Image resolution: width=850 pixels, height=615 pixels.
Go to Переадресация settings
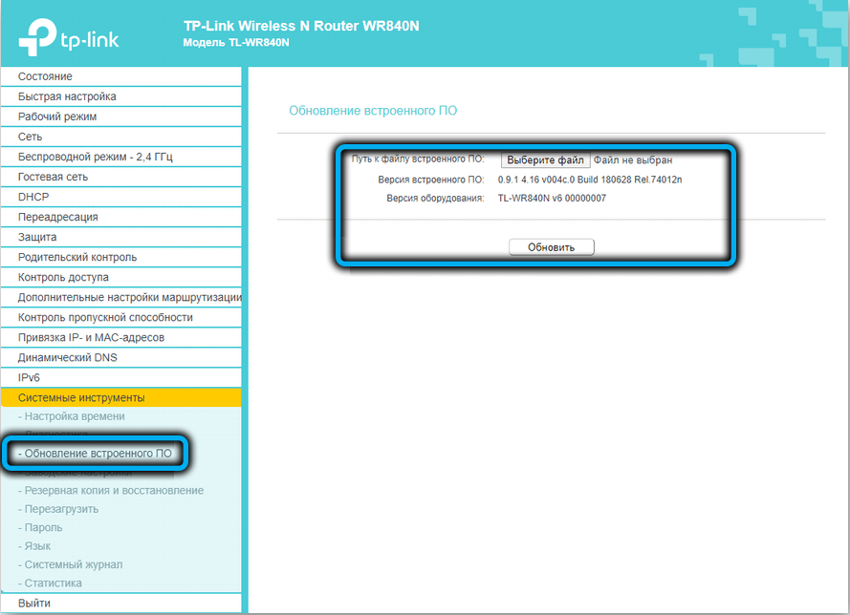57,217
